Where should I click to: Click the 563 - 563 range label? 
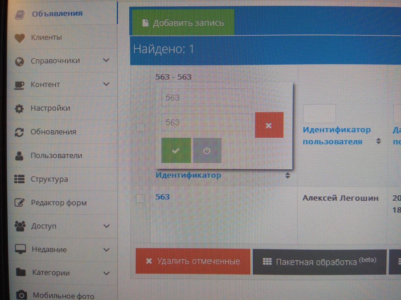(x=173, y=77)
